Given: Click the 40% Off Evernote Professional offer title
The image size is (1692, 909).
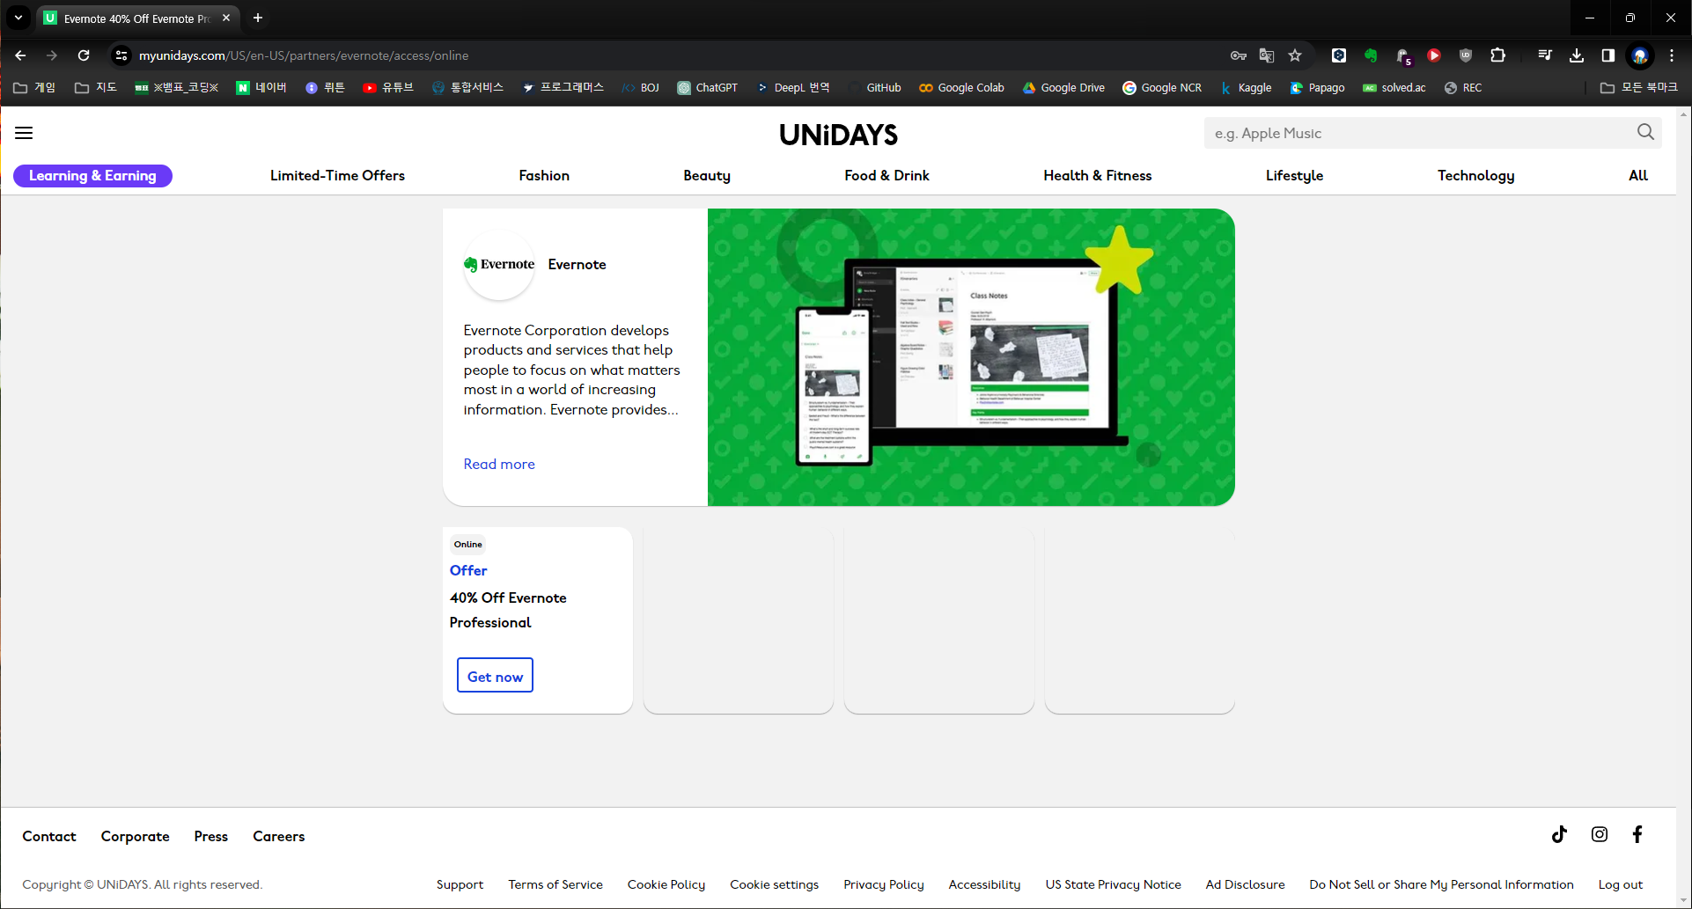Looking at the screenshot, I should coord(508,610).
